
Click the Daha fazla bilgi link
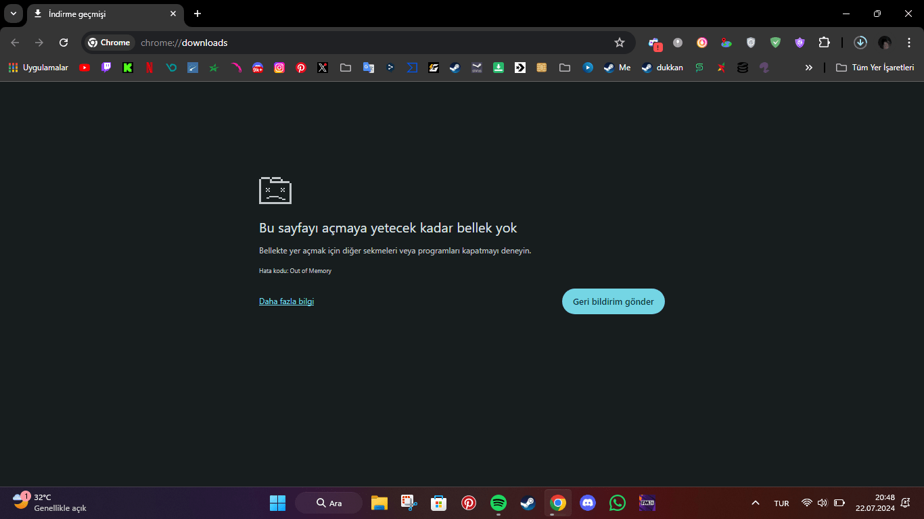point(286,301)
